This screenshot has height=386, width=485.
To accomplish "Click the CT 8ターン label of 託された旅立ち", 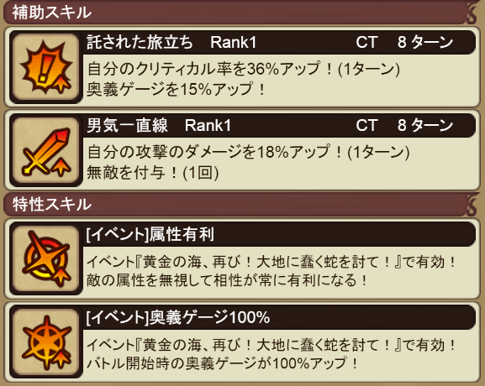I will (404, 42).
